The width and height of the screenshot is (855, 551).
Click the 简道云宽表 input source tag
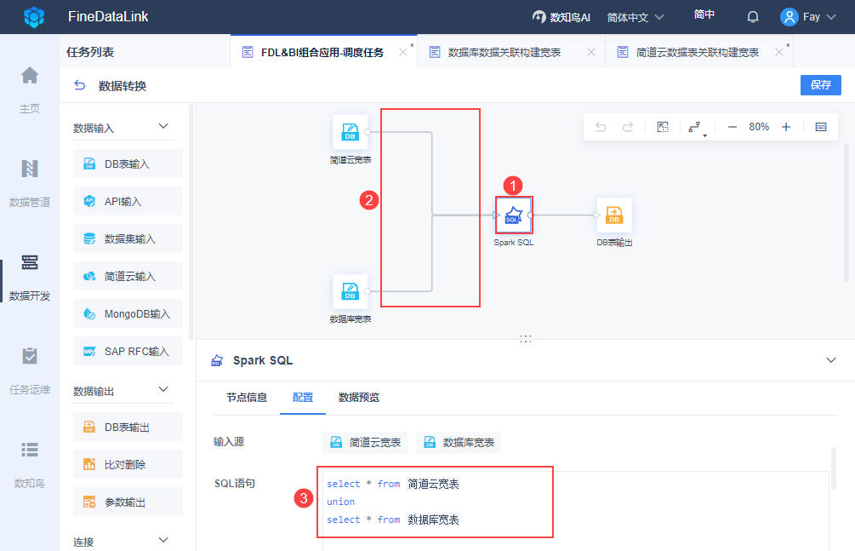coord(365,442)
